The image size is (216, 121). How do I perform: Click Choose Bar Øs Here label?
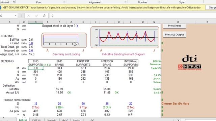tap(175, 104)
